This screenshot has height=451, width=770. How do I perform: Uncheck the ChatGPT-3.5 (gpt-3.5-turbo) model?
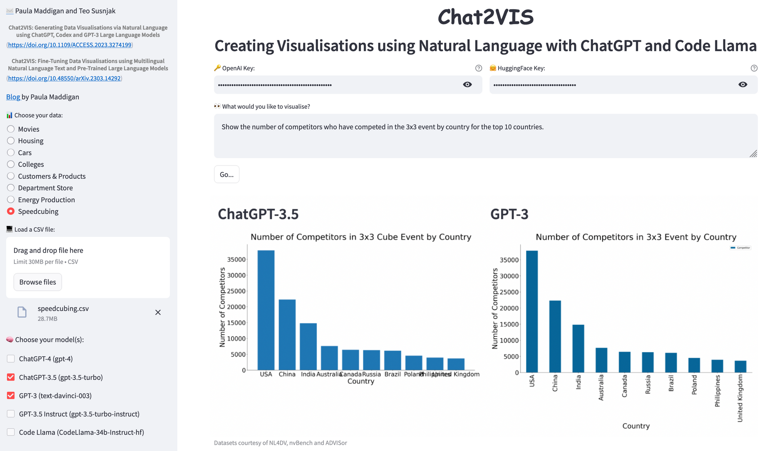click(11, 377)
